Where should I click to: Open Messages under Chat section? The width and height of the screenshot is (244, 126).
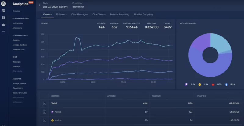point(16,62)
